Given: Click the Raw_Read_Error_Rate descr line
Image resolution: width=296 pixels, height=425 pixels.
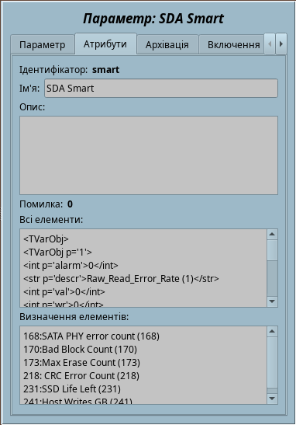Looking at the screenshot, I should click(x=121, y=279).
